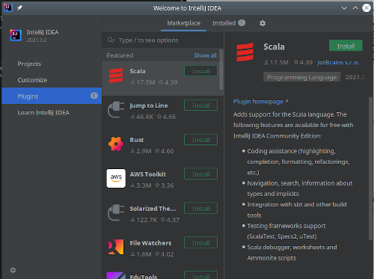
Task: Click the details pane vertical scrollbar
Action: click(370, 168)
